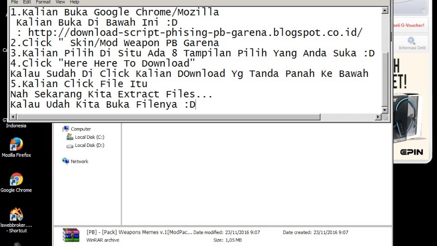The height and width of the screenshot is (246, 437).
Task: Click the EPIN logo in the advertisement
Action: point(411,152)
